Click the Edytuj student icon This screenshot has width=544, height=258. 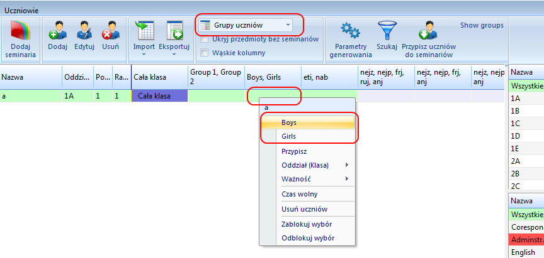84,30
